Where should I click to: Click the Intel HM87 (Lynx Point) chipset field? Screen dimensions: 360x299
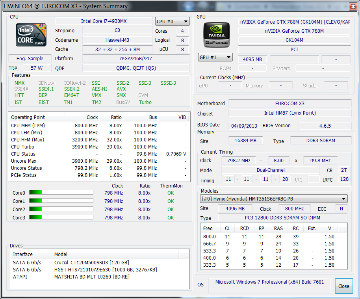(x=290, y=113)
